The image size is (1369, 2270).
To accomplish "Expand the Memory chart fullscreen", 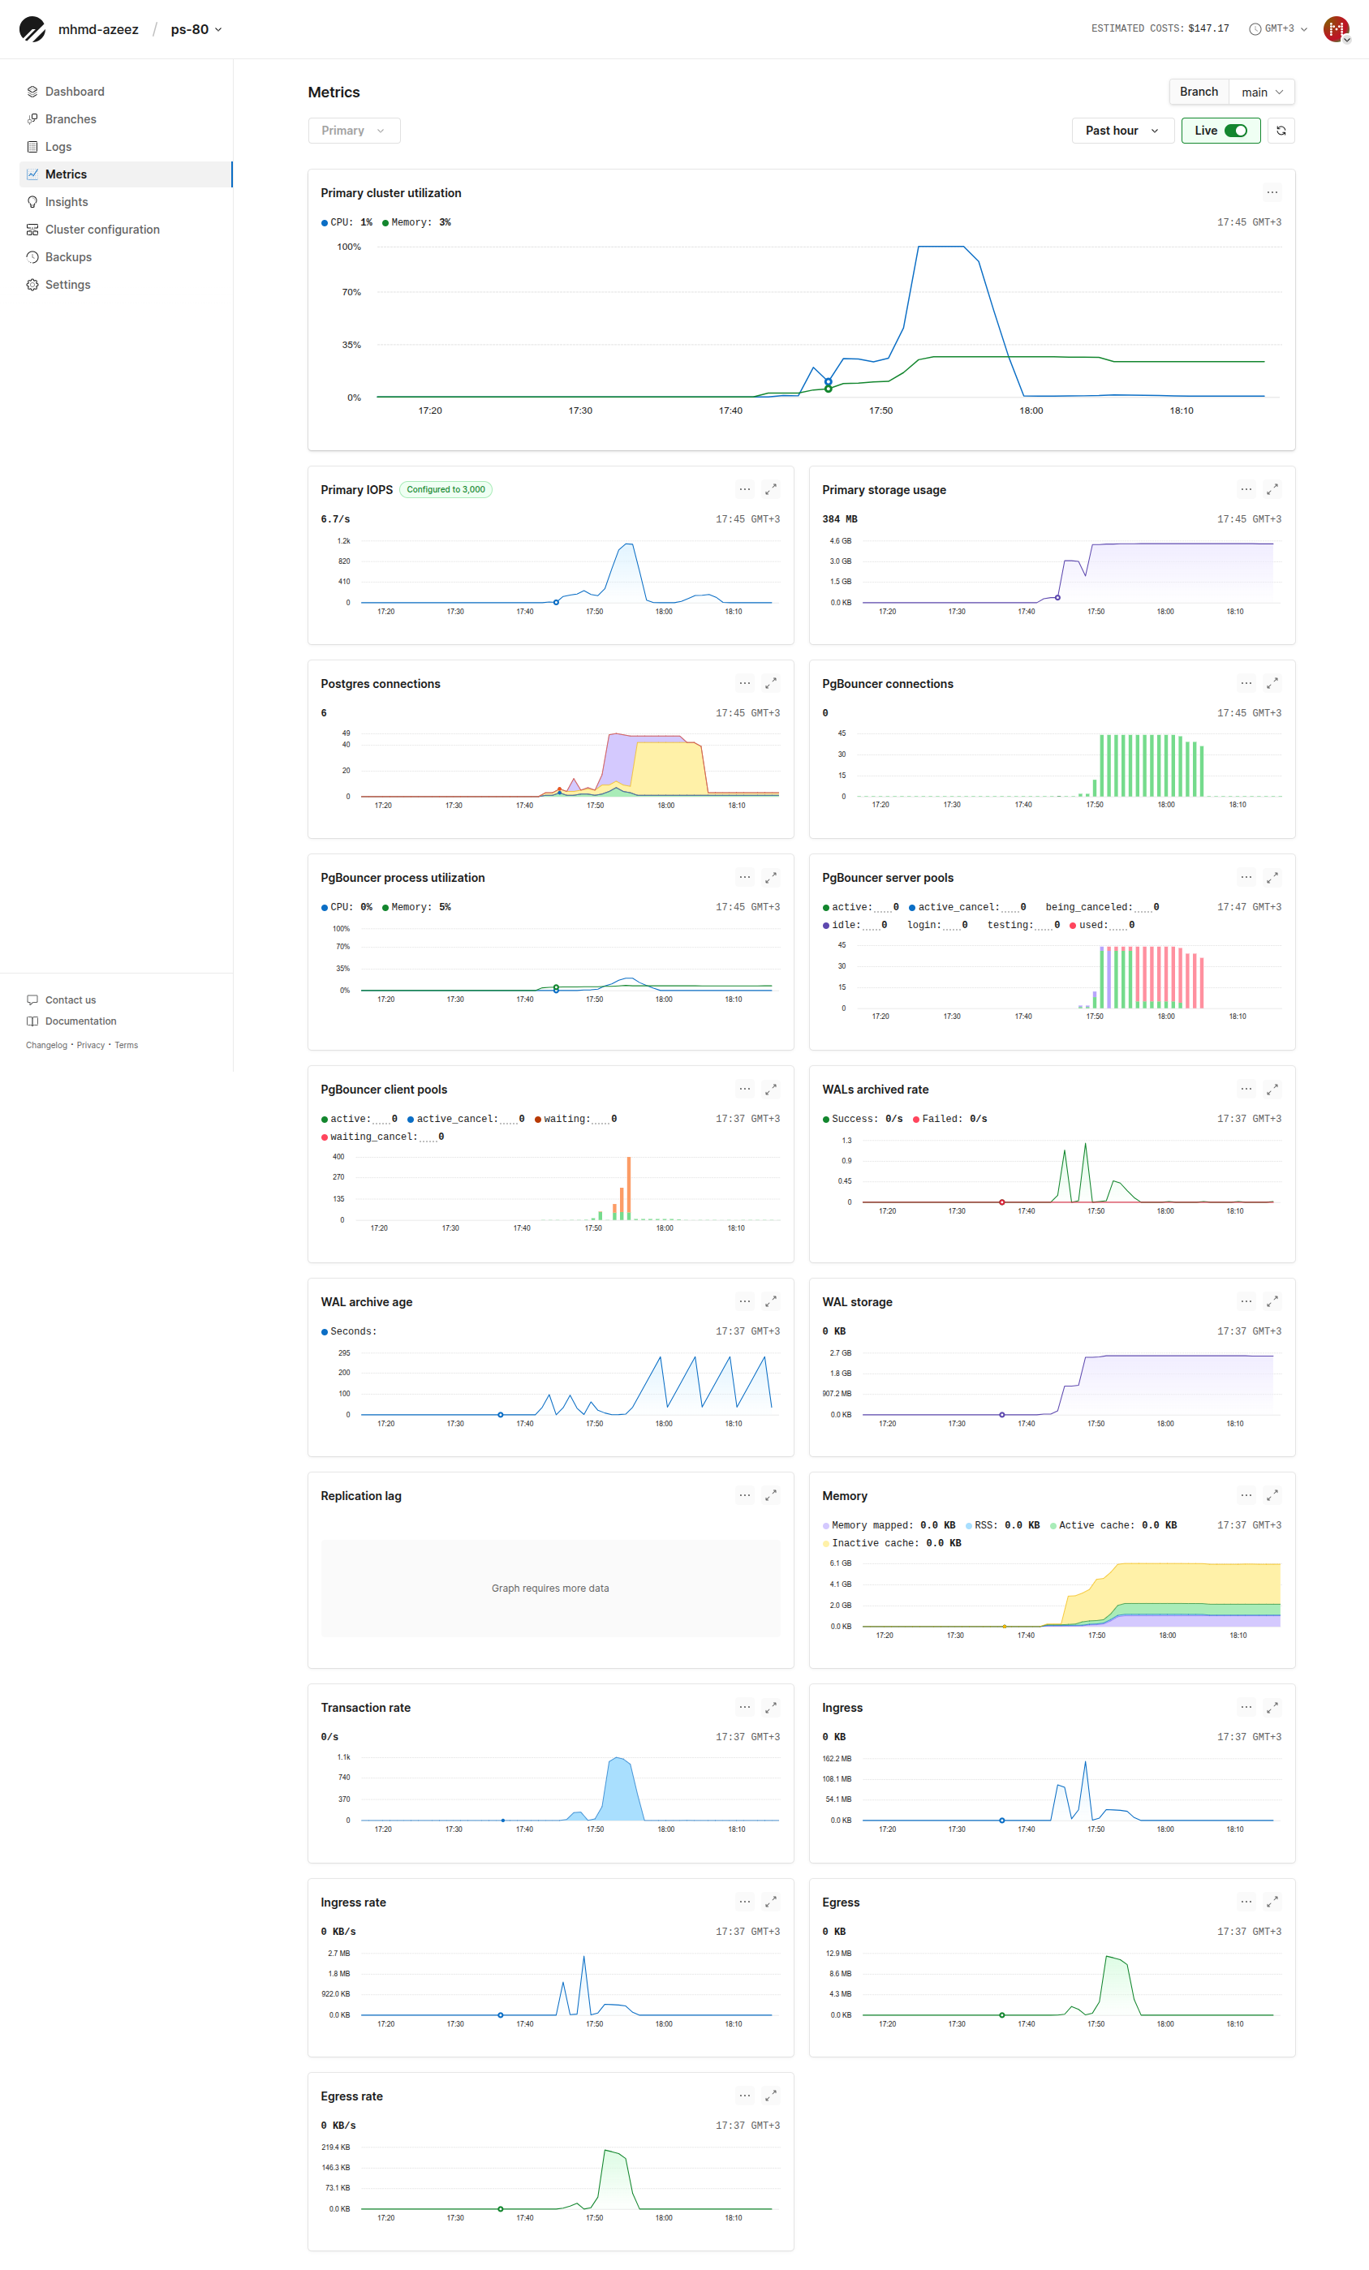I will pos(1272,1495).
